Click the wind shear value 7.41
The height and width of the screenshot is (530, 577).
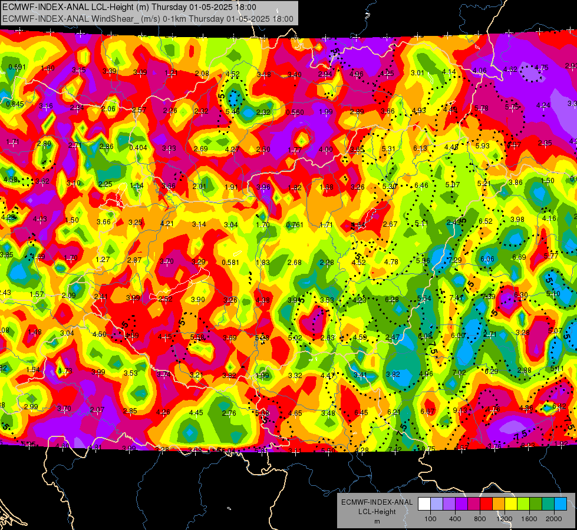click(456, 297)
